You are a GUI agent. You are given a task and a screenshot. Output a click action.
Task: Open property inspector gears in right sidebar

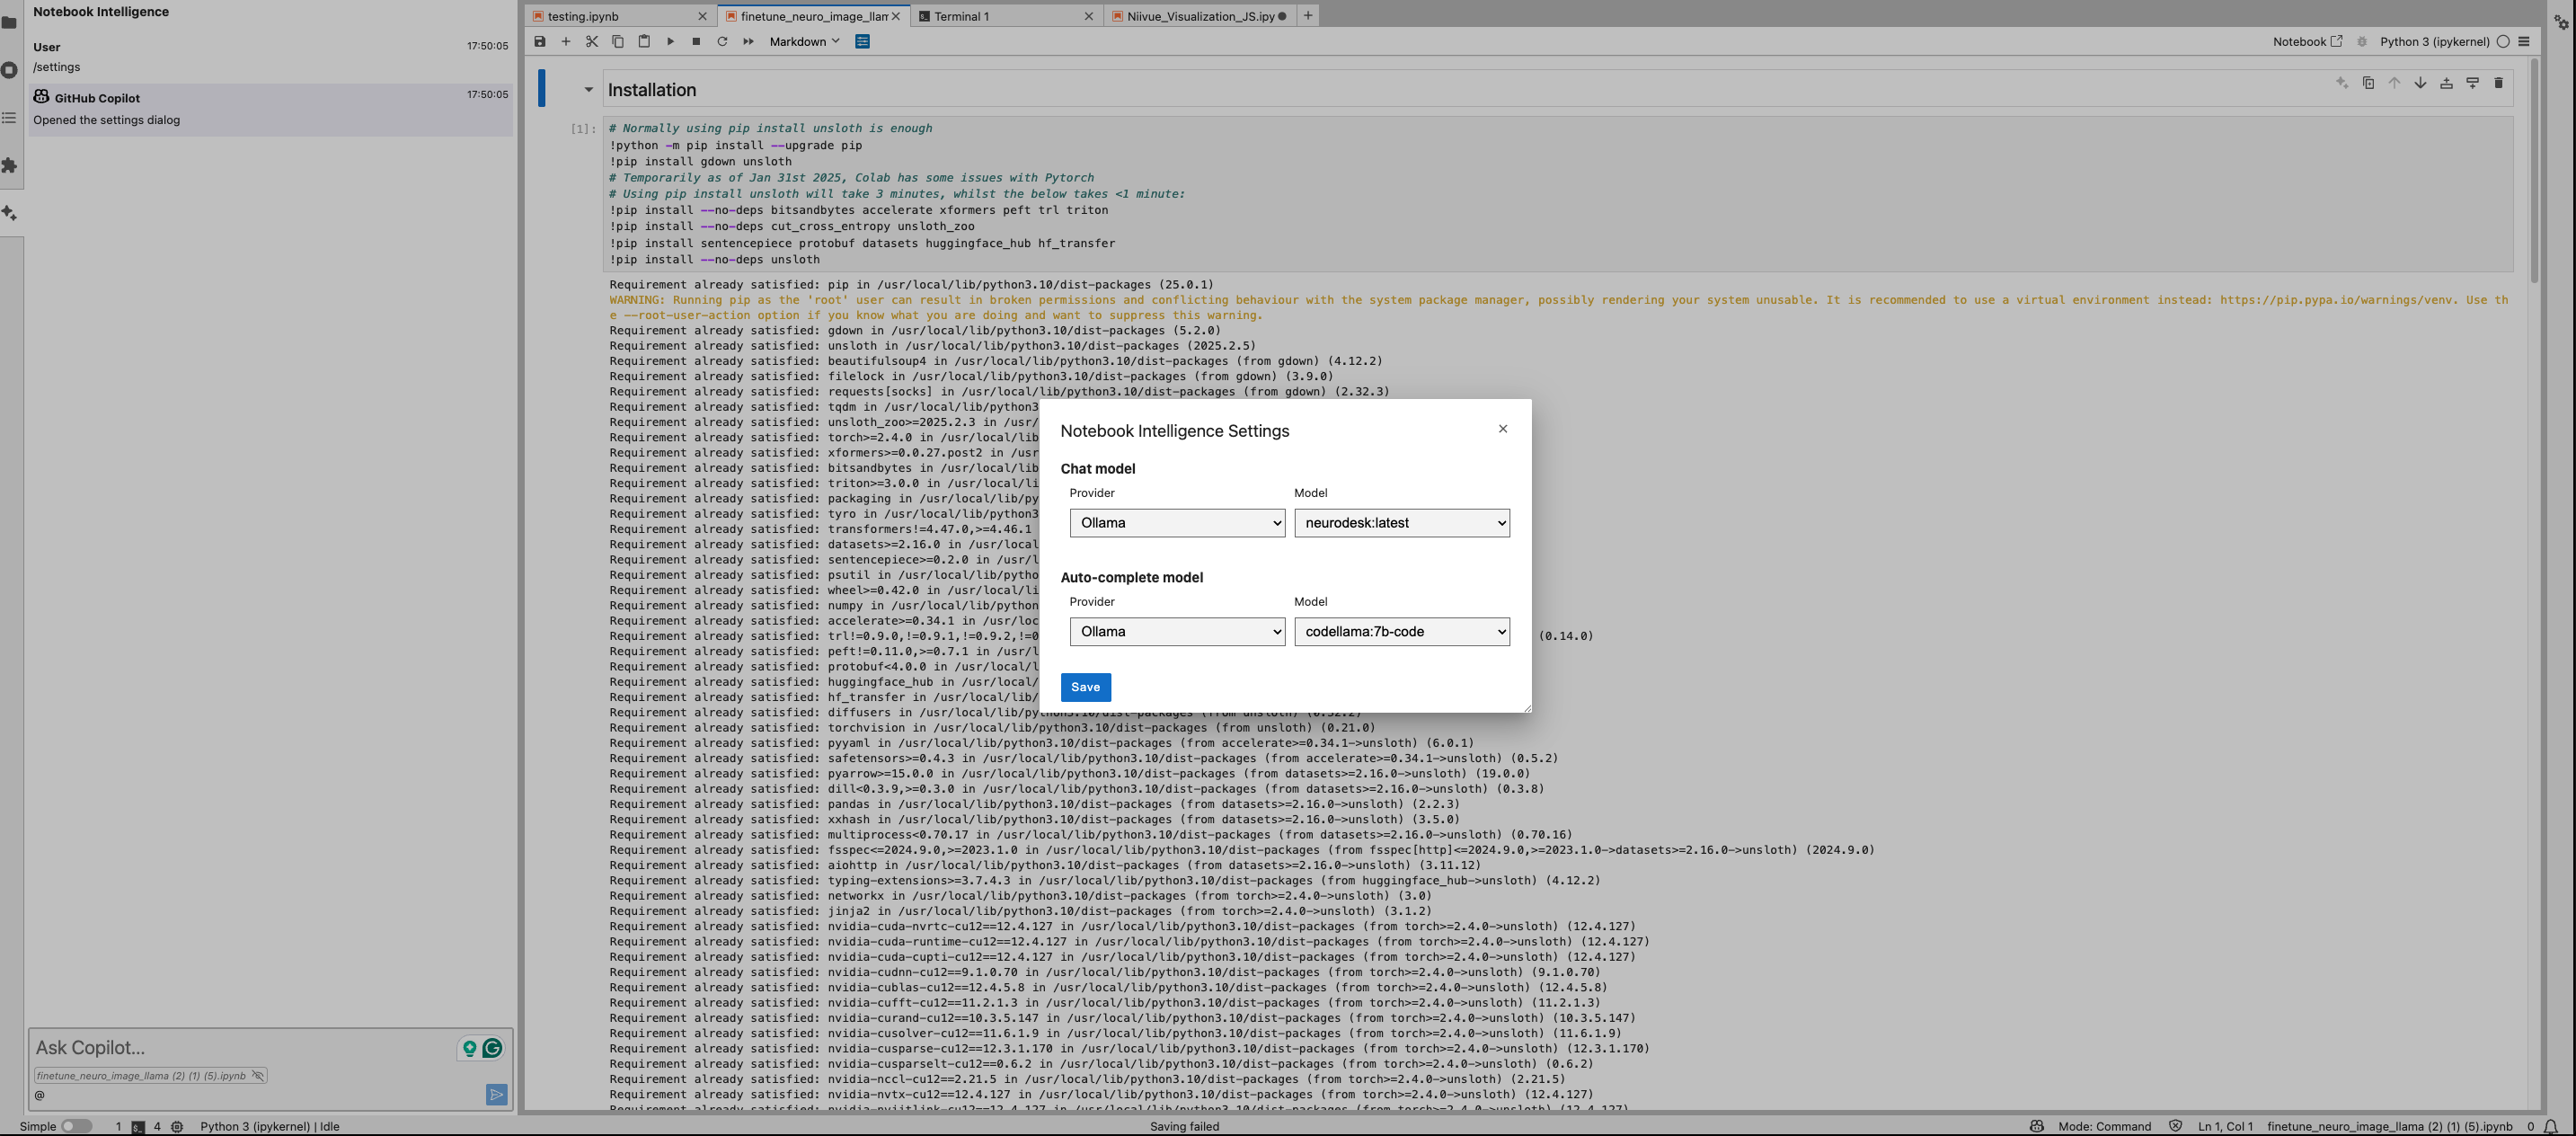[2562, 22]
